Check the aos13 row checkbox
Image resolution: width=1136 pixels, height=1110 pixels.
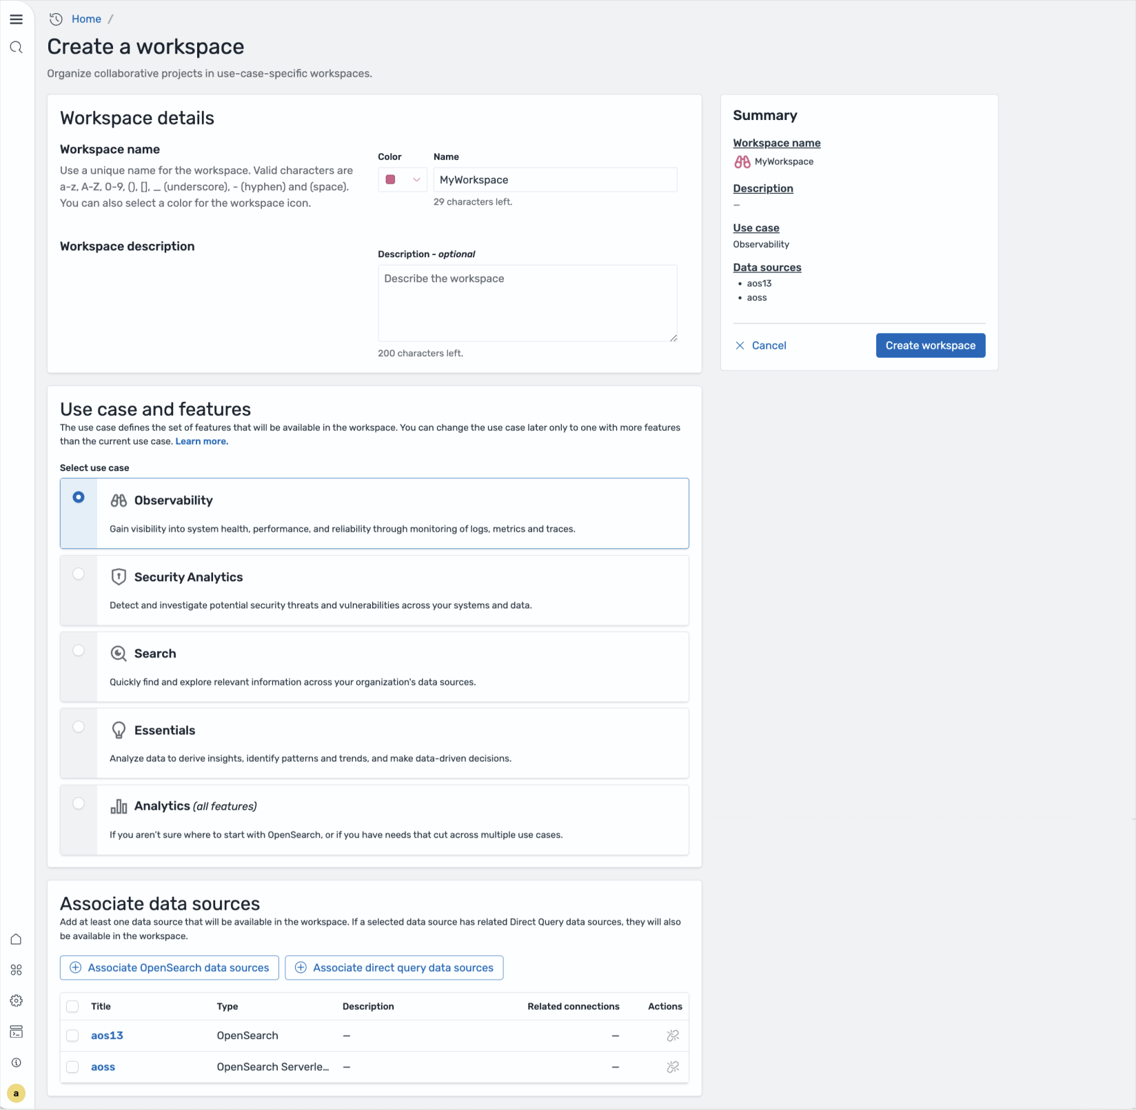pyautogui.click(x=72, y=1036)
